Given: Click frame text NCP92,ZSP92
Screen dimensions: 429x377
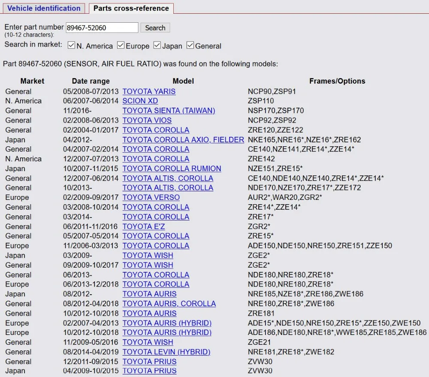Looking at the screenshot, I should [272, 120].
